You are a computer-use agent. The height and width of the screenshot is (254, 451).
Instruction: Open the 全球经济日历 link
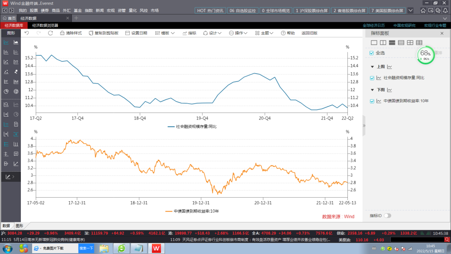click(373, 25)
